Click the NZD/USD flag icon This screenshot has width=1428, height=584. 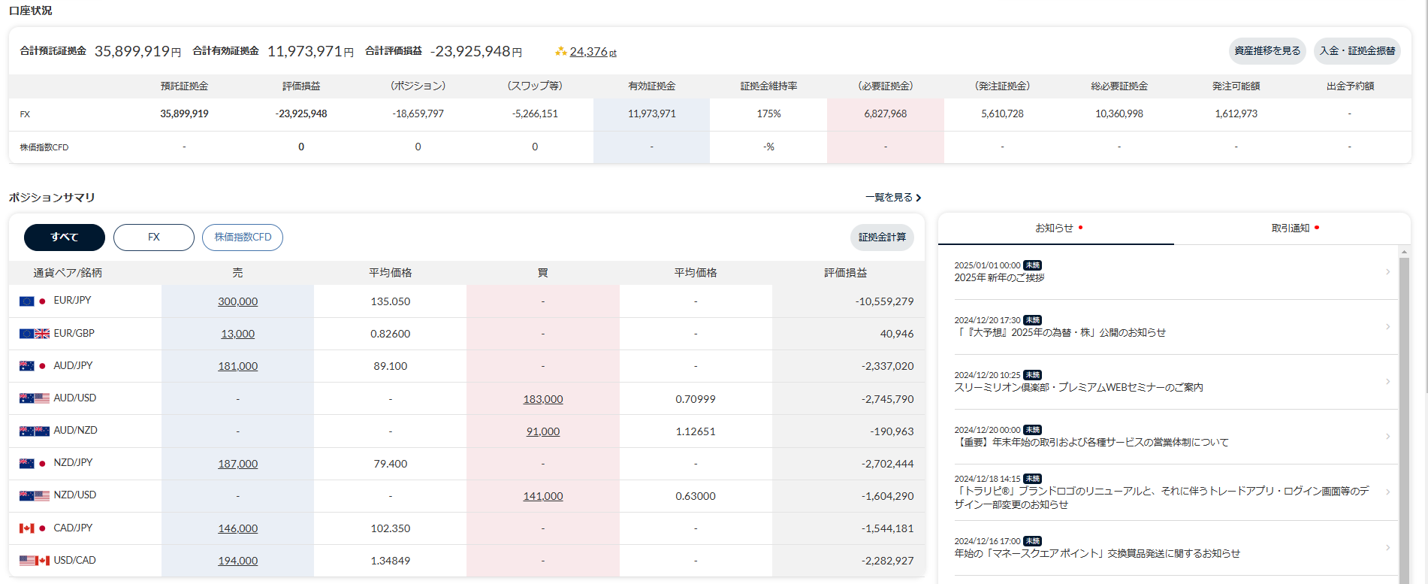click(x=35, y=496)
